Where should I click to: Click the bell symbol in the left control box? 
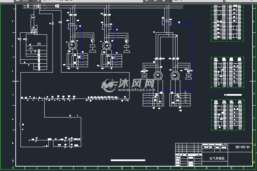click(x=39, y=44)
